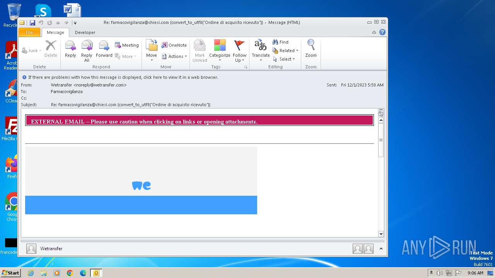Open Microsoft Outlook Help
This screenshot has width=495, height=278.
(382, 32)
